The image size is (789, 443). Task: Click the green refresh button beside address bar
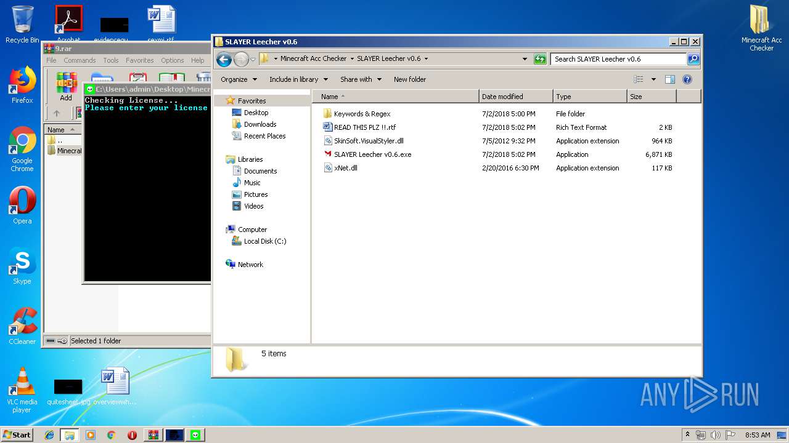(540, 59)
